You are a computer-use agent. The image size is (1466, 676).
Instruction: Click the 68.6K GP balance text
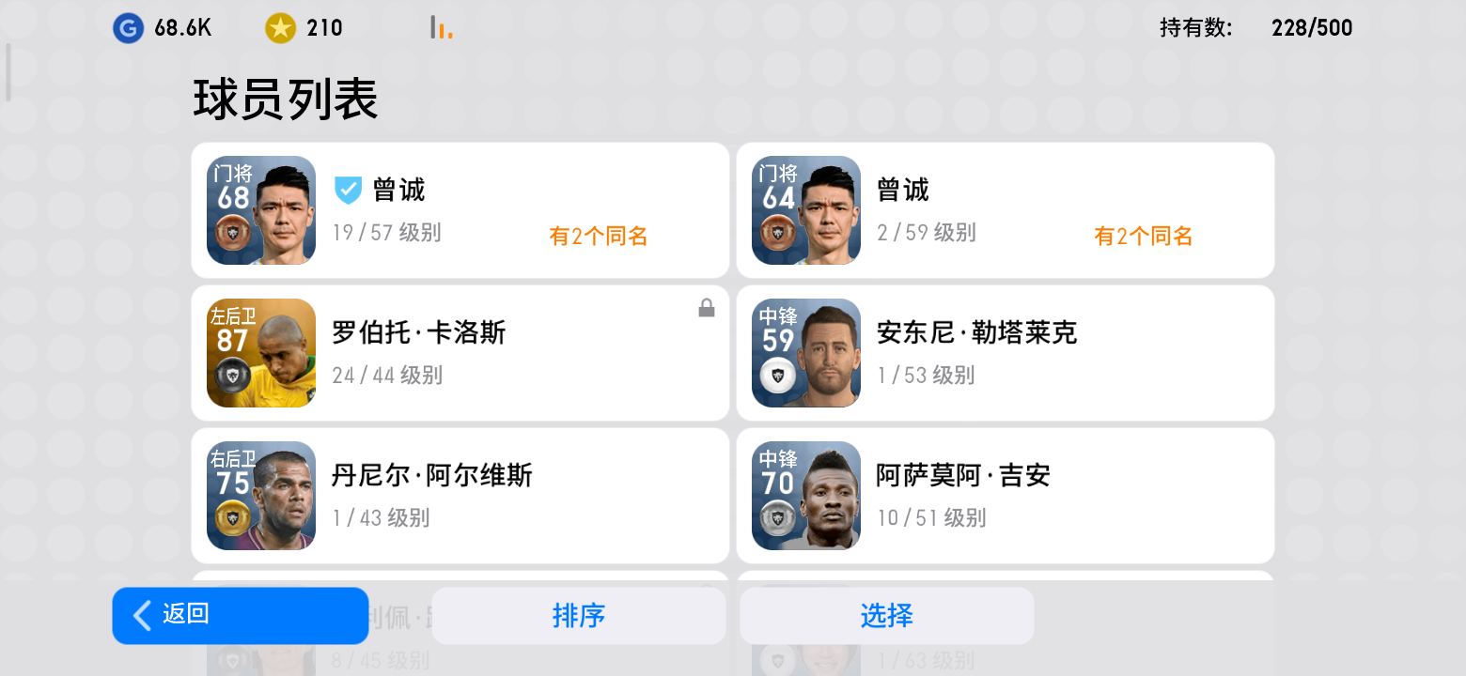tap(183, 28)
